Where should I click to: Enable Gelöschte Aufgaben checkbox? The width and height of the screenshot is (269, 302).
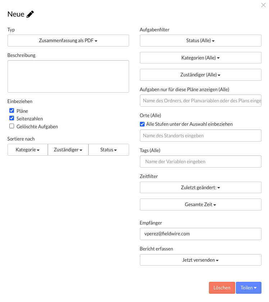tap(12, 126)
